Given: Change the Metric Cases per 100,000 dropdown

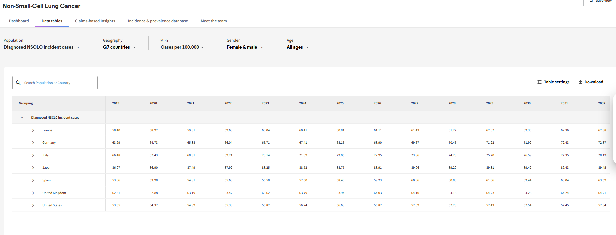Looking at the screenshot, I should point(182,47).
